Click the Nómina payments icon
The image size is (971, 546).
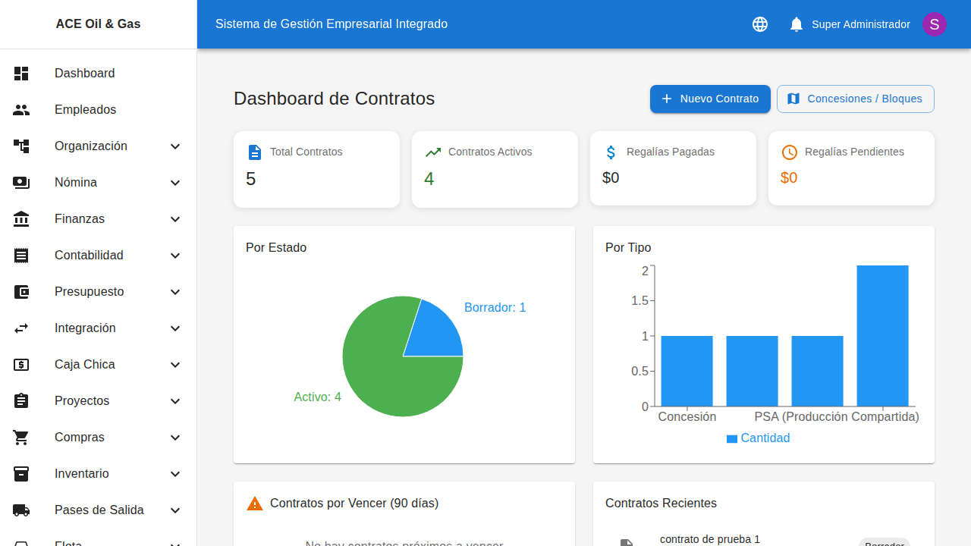pyautogui.click(x=21, y=182)
